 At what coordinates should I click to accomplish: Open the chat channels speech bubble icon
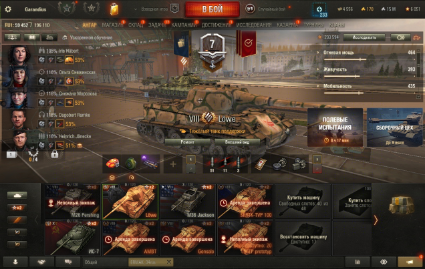(x=67, y=262)
